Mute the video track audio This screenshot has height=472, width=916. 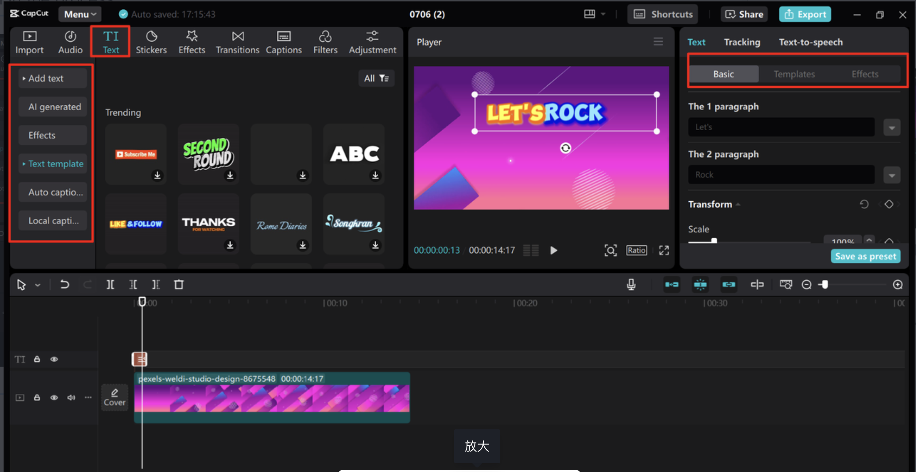tap(71, 398)
